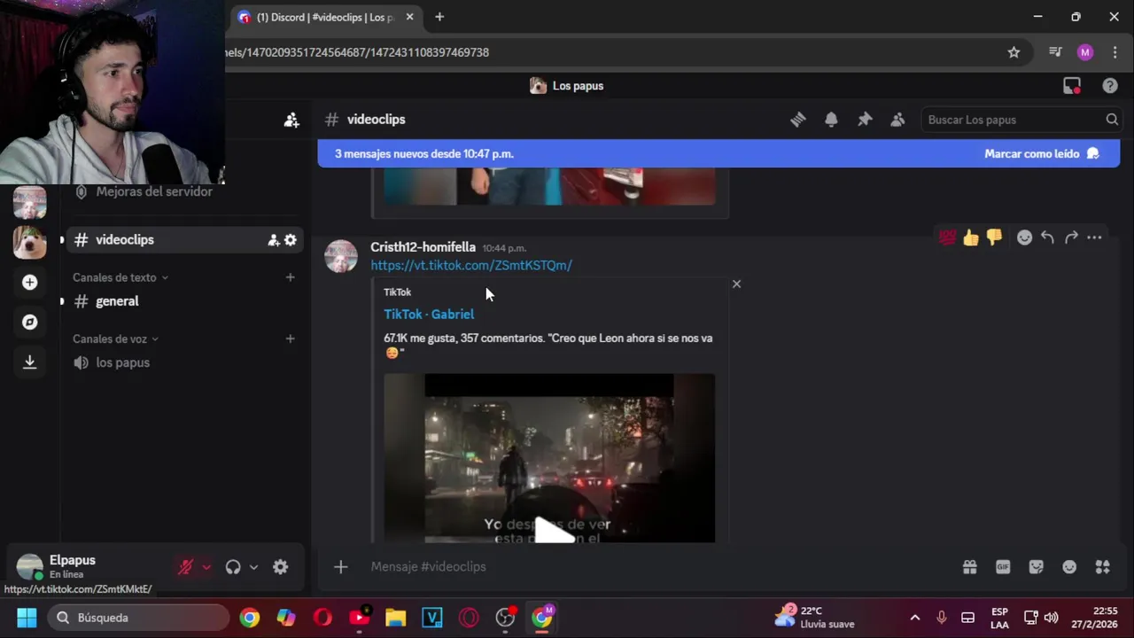Open Chrome profile avatar M

pyautogui.click(x=1085, y=52)
